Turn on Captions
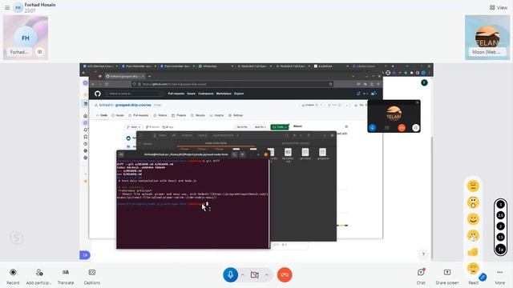 (x=92, y=276)
